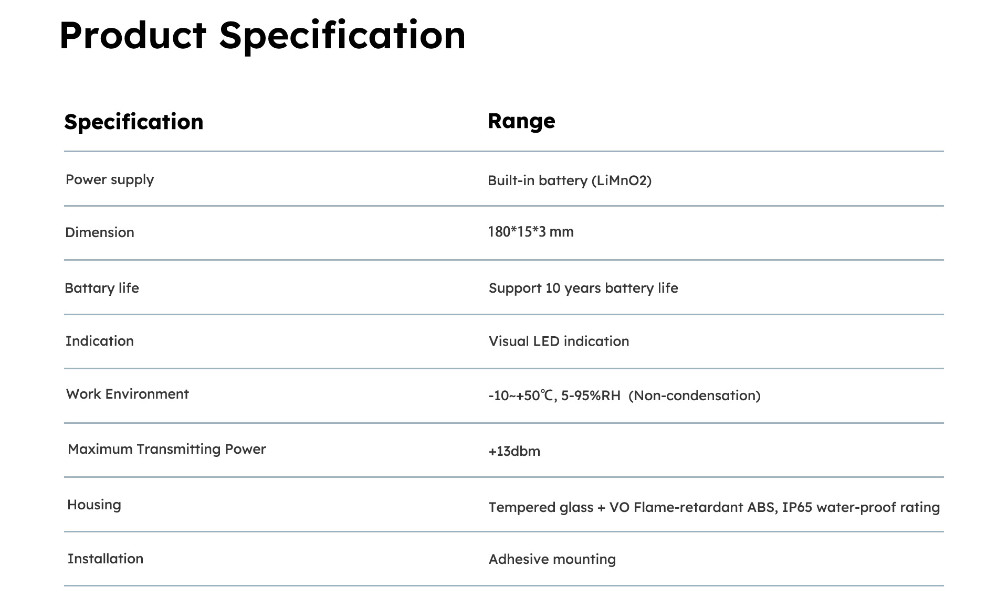The width and height of the screenshot is (1008, 609).
Task: Click the -10~+50℃ temperature range value
Action: point(521,396)
